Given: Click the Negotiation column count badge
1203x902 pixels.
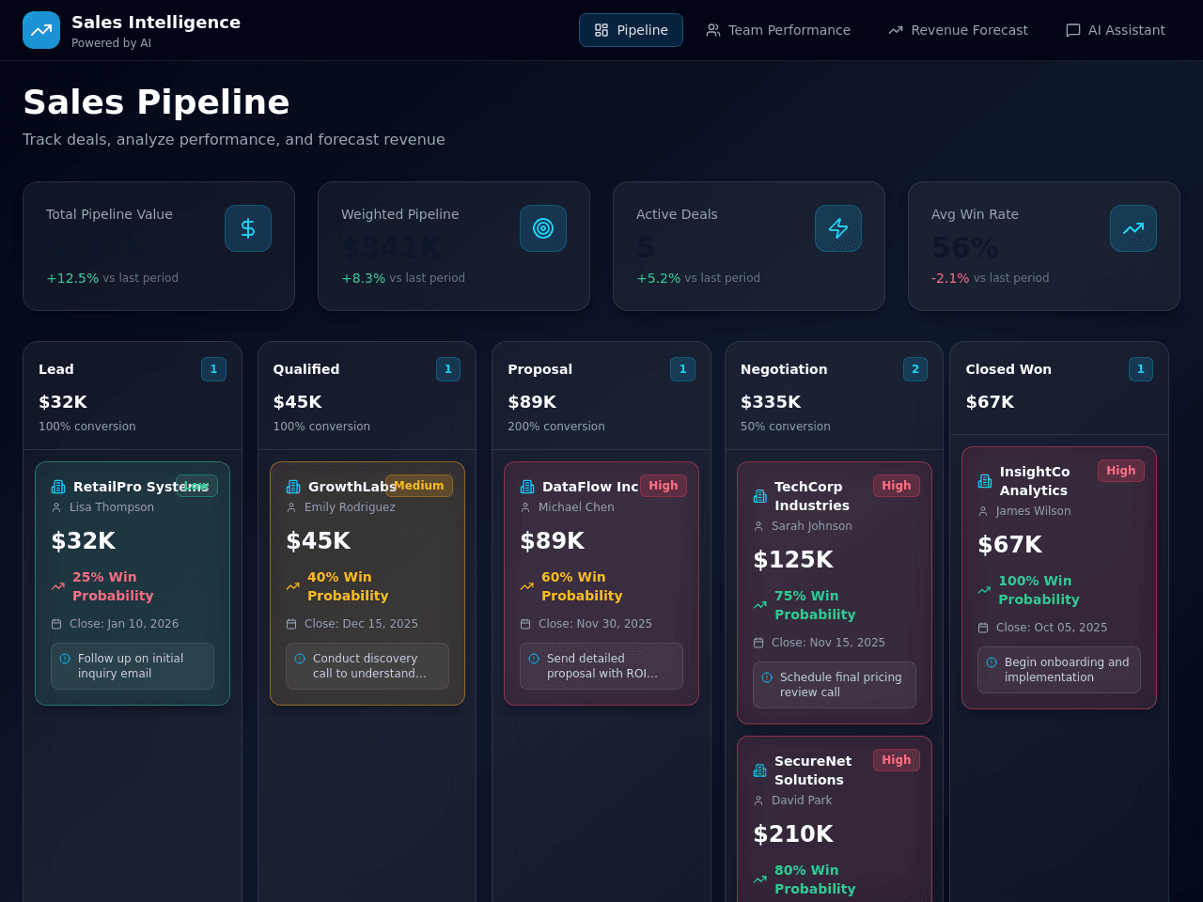Looking at the screenshot, I should tap(915, 369).
